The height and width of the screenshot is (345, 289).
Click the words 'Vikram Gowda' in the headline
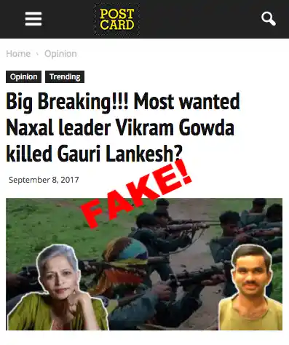click(x=175, y=127)
